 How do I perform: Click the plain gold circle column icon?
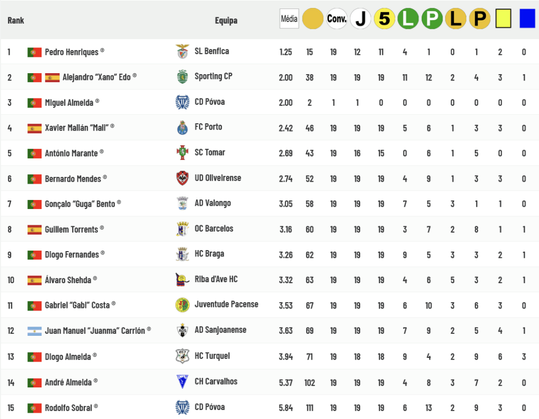pyautogui.click(x=313, y=19)
